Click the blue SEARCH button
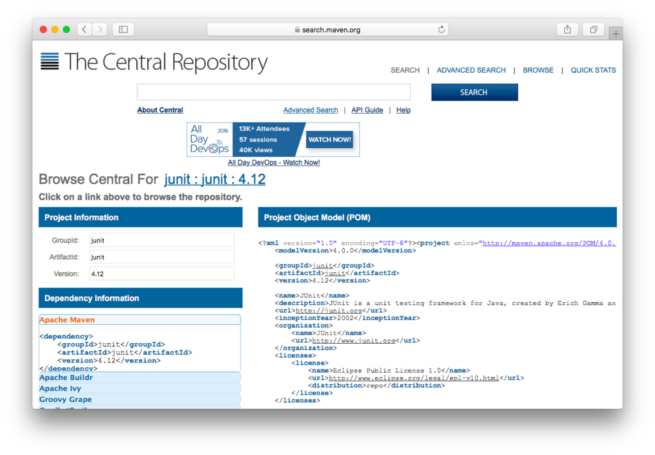This screenshot has height=455, width=655. pyautogui.click(x=475, y=92)
